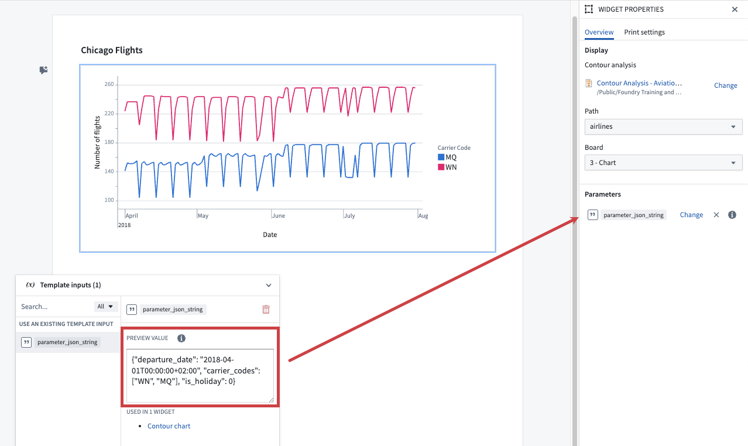The width and height of the screenshot is (748, 446).
Task: Select the Overview tab
Action: (599, 32)
